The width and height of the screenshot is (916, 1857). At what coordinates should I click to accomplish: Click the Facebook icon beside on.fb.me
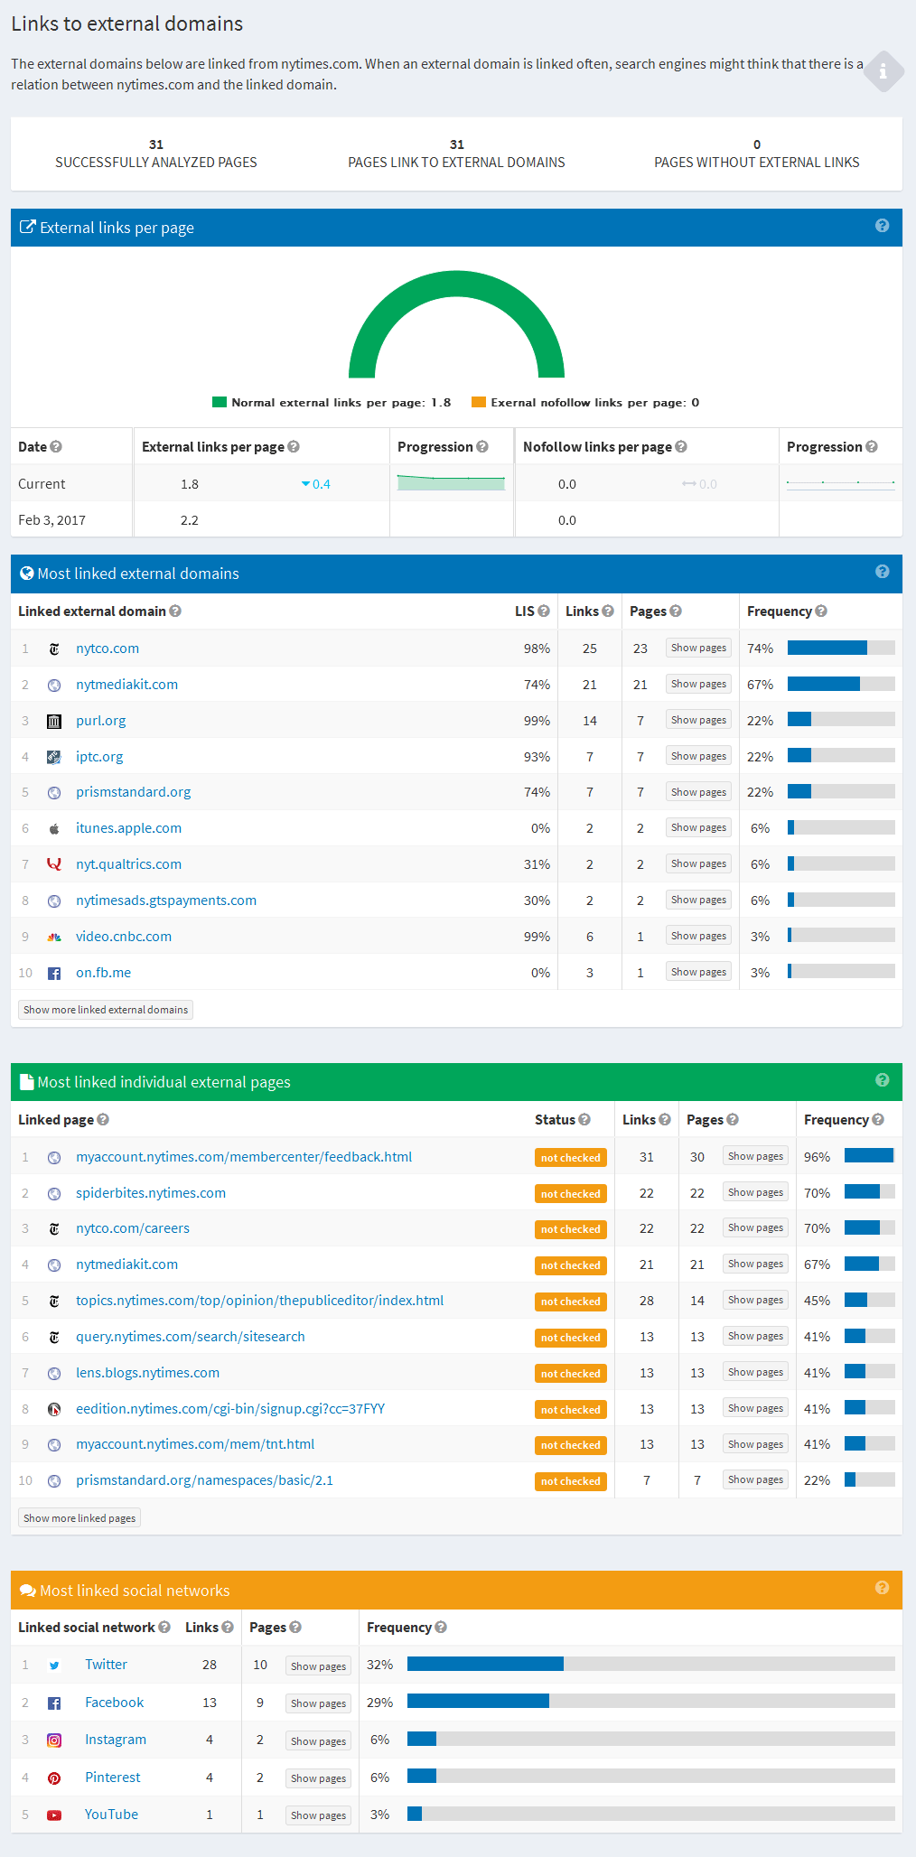tap(54, 973)
